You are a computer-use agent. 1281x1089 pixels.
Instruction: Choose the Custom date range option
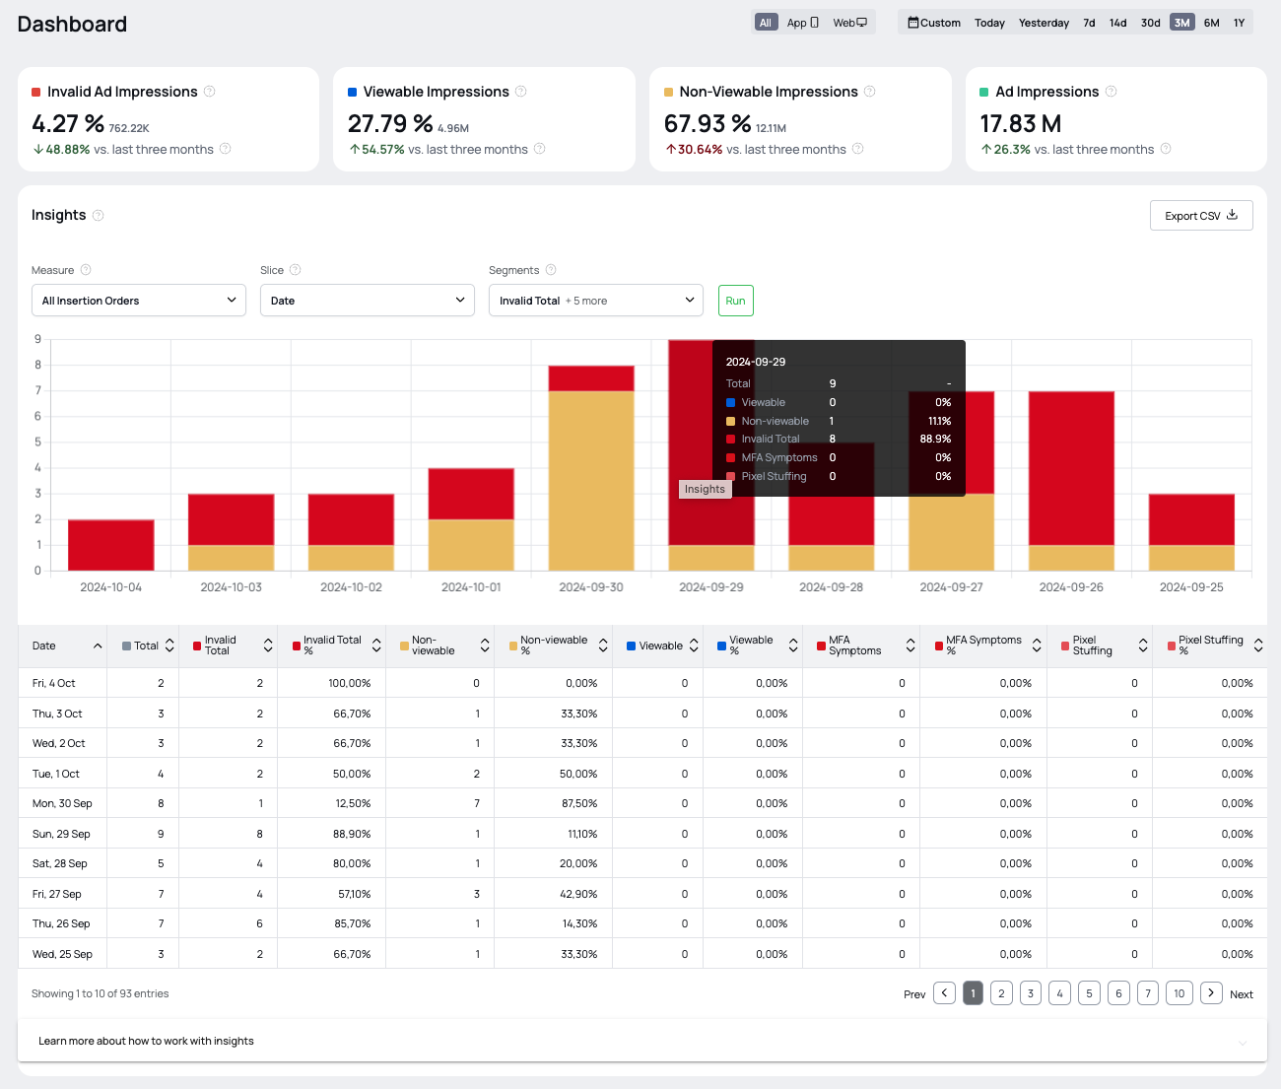click(934, 23)
